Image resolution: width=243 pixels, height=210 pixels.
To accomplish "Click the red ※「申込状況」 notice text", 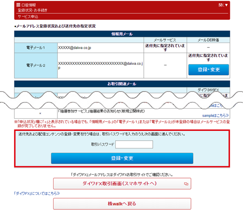I will tap(122, 124).
